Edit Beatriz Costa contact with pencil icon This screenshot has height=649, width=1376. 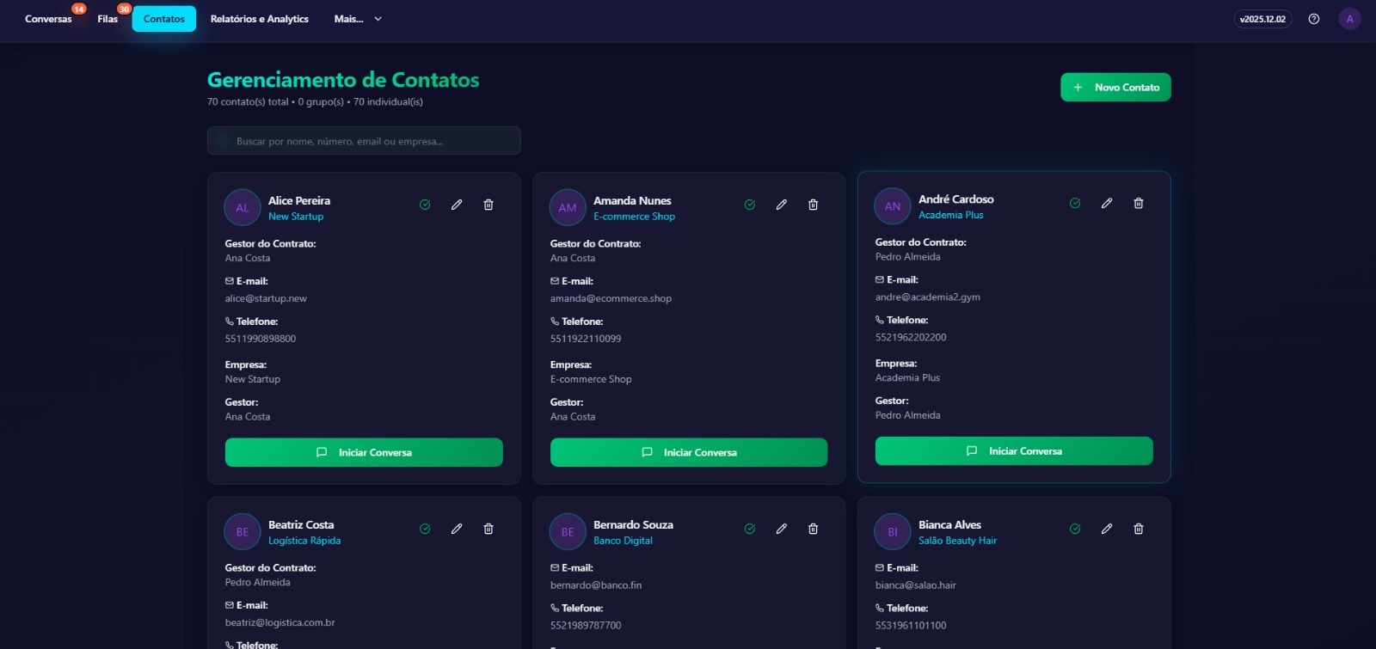pos(457,529)
